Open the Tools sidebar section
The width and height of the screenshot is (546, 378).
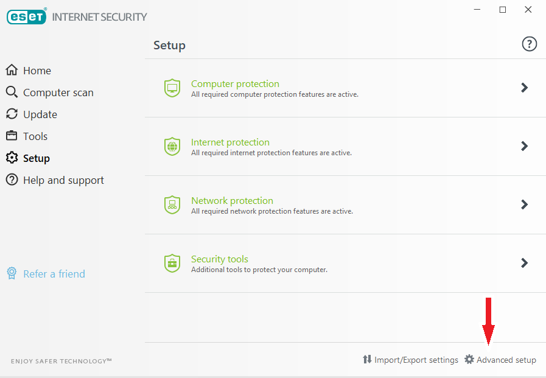35,136
